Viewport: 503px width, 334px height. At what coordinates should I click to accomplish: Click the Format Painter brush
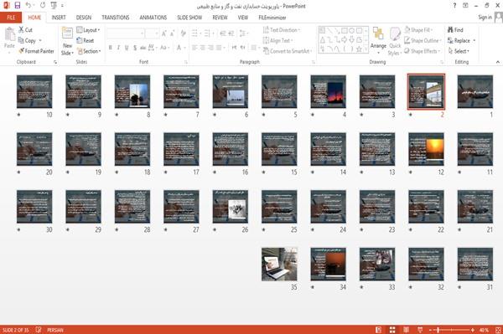coord(36,51)
